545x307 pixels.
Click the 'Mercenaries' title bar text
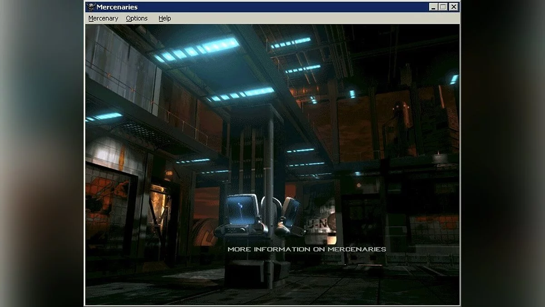(117, 7)
